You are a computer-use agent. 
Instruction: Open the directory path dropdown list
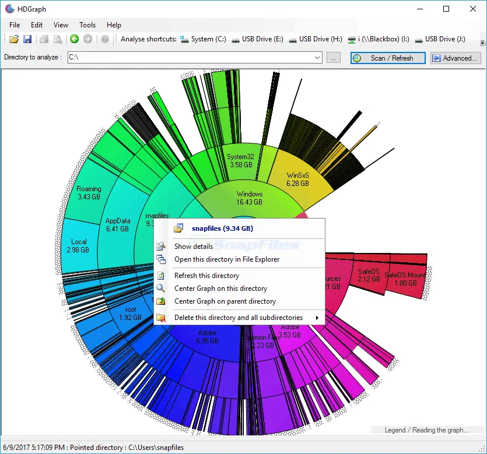tap(317, 58)
